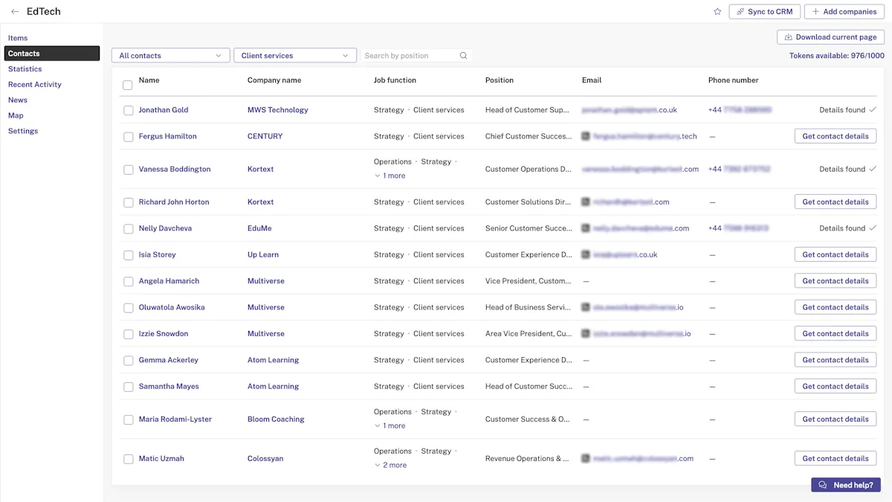Click the chat icon in Need help
Image resolution: width=892 pixels, height=502 pixels.
[x=823, y=485]
